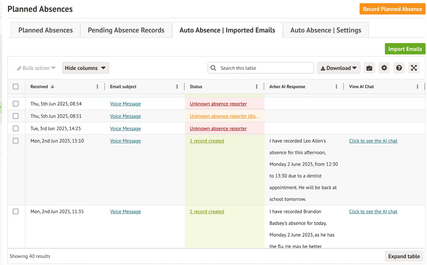
Task: Open Status column three-dot menu
Action: pos(257,87)
